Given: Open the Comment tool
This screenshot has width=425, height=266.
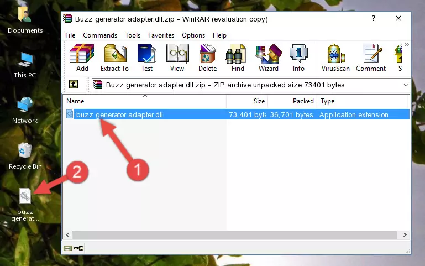Looking at the screenshot, I should (x=371, y=58).
